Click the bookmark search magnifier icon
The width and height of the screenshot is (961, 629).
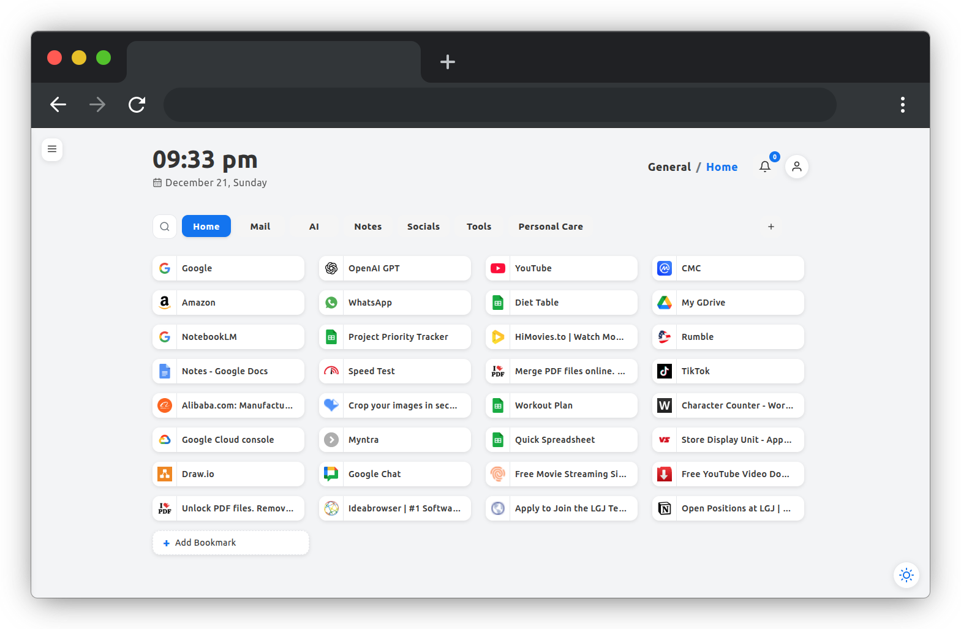[x=165, y=227]
